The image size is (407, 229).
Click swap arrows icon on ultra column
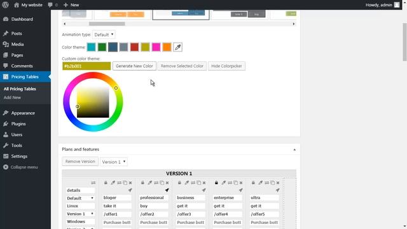click(x=266, y=183)
